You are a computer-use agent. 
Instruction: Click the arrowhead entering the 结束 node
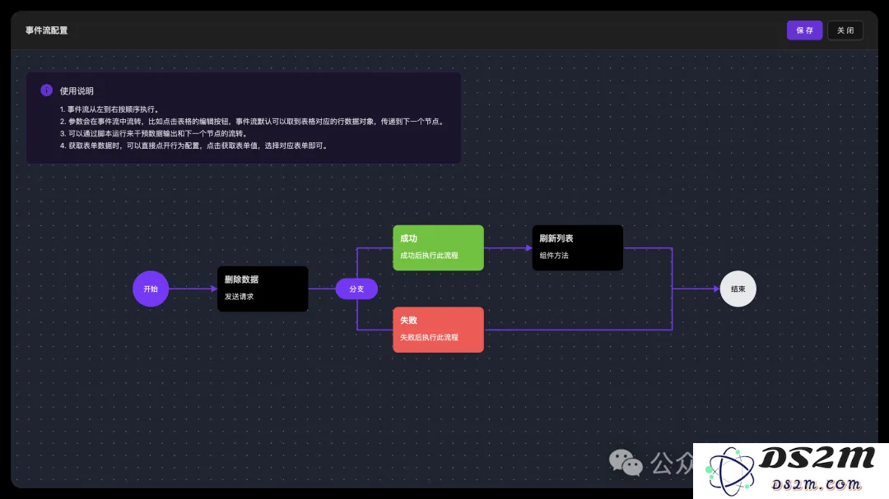pyautogui.click(x=717, y=289)
